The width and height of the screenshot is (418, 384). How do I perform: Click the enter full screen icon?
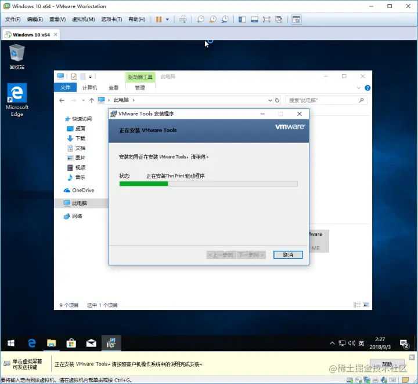click(266, 20)
